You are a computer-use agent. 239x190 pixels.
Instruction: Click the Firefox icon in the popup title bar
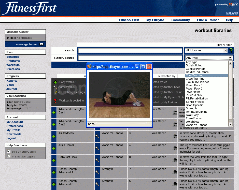click(x=89, y=66)
